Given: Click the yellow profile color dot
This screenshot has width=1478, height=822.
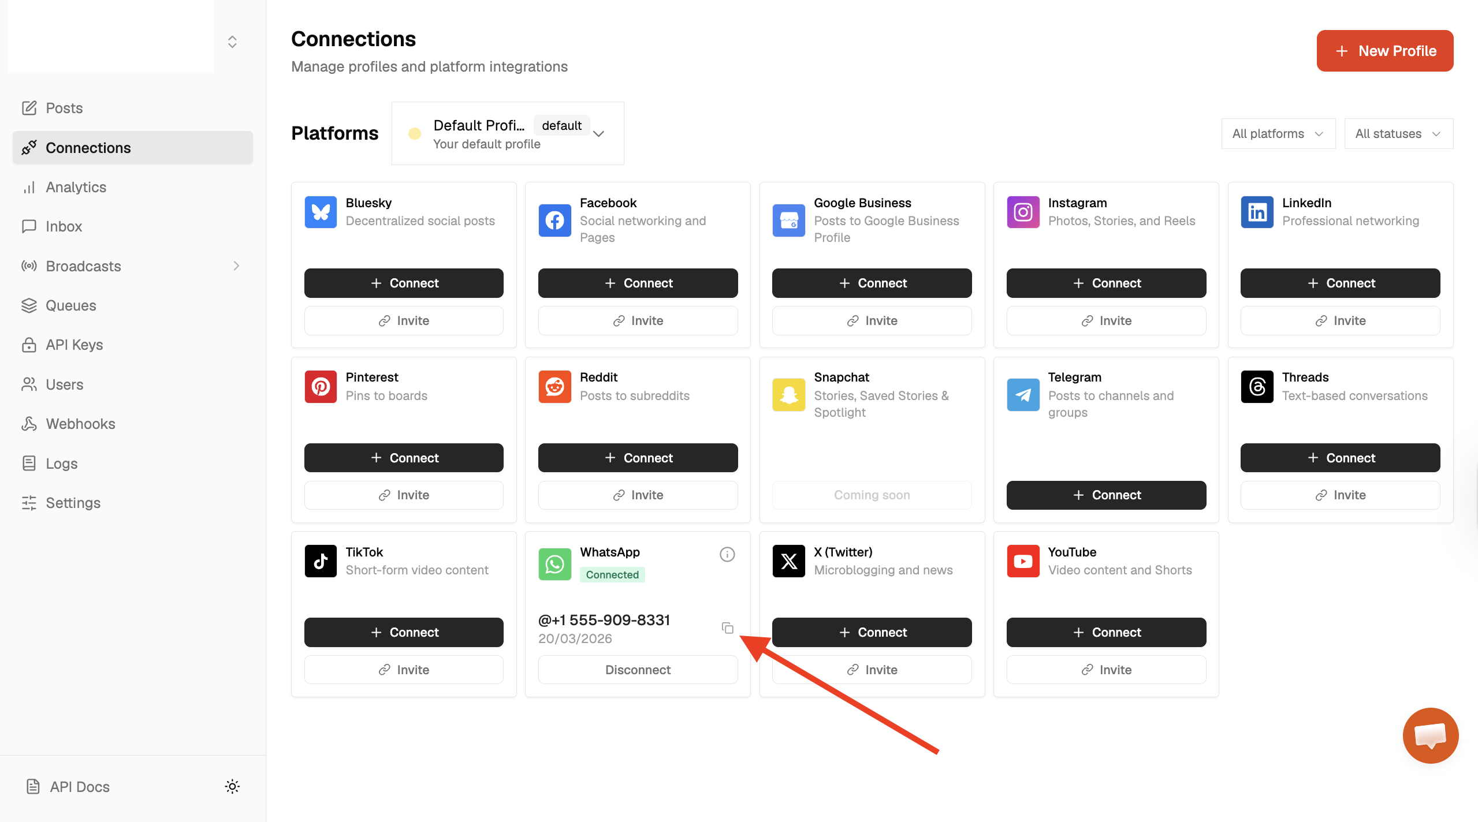Looking at the screenshot, I should (x=414, y=133).
